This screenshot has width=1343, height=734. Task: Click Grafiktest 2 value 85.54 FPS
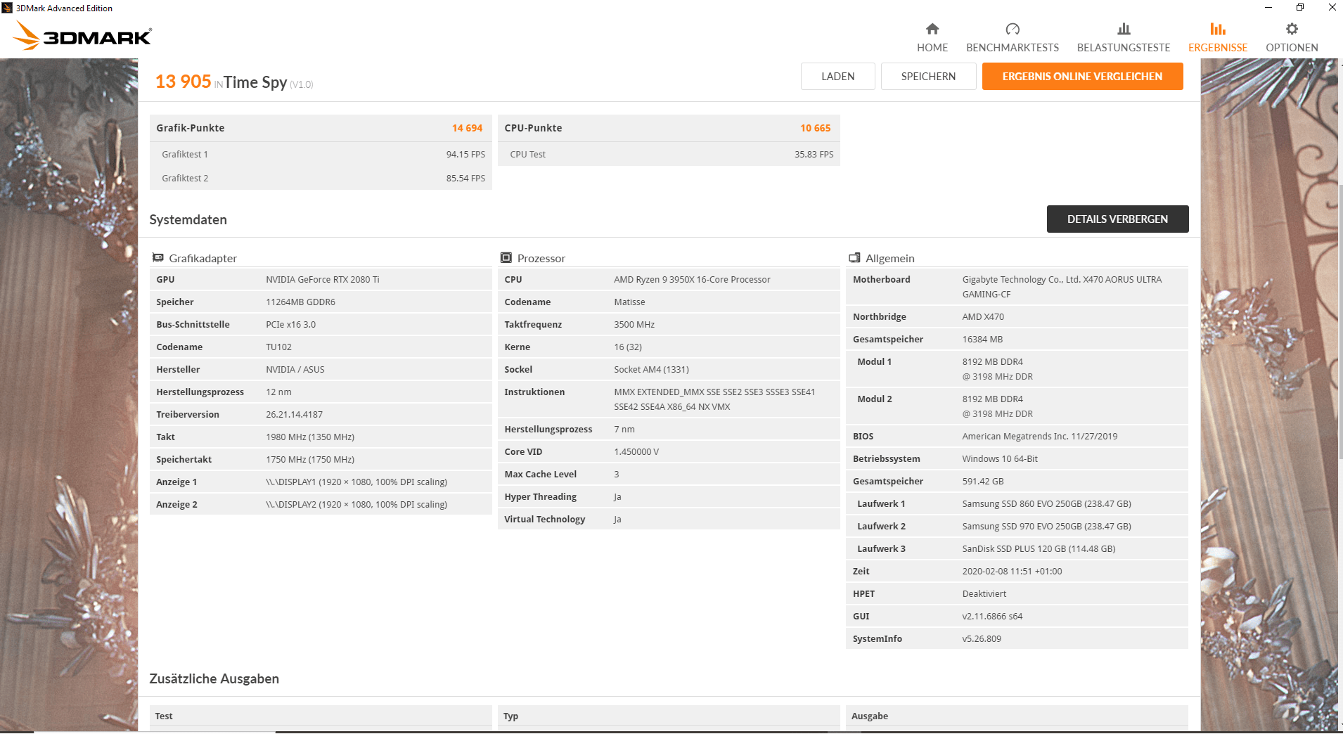pyautogui.click(x=465, y=179)
